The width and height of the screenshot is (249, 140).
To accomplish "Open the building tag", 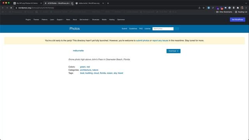I will pos(89,73).
